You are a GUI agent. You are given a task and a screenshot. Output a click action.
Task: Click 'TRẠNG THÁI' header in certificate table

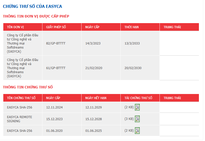172,98
